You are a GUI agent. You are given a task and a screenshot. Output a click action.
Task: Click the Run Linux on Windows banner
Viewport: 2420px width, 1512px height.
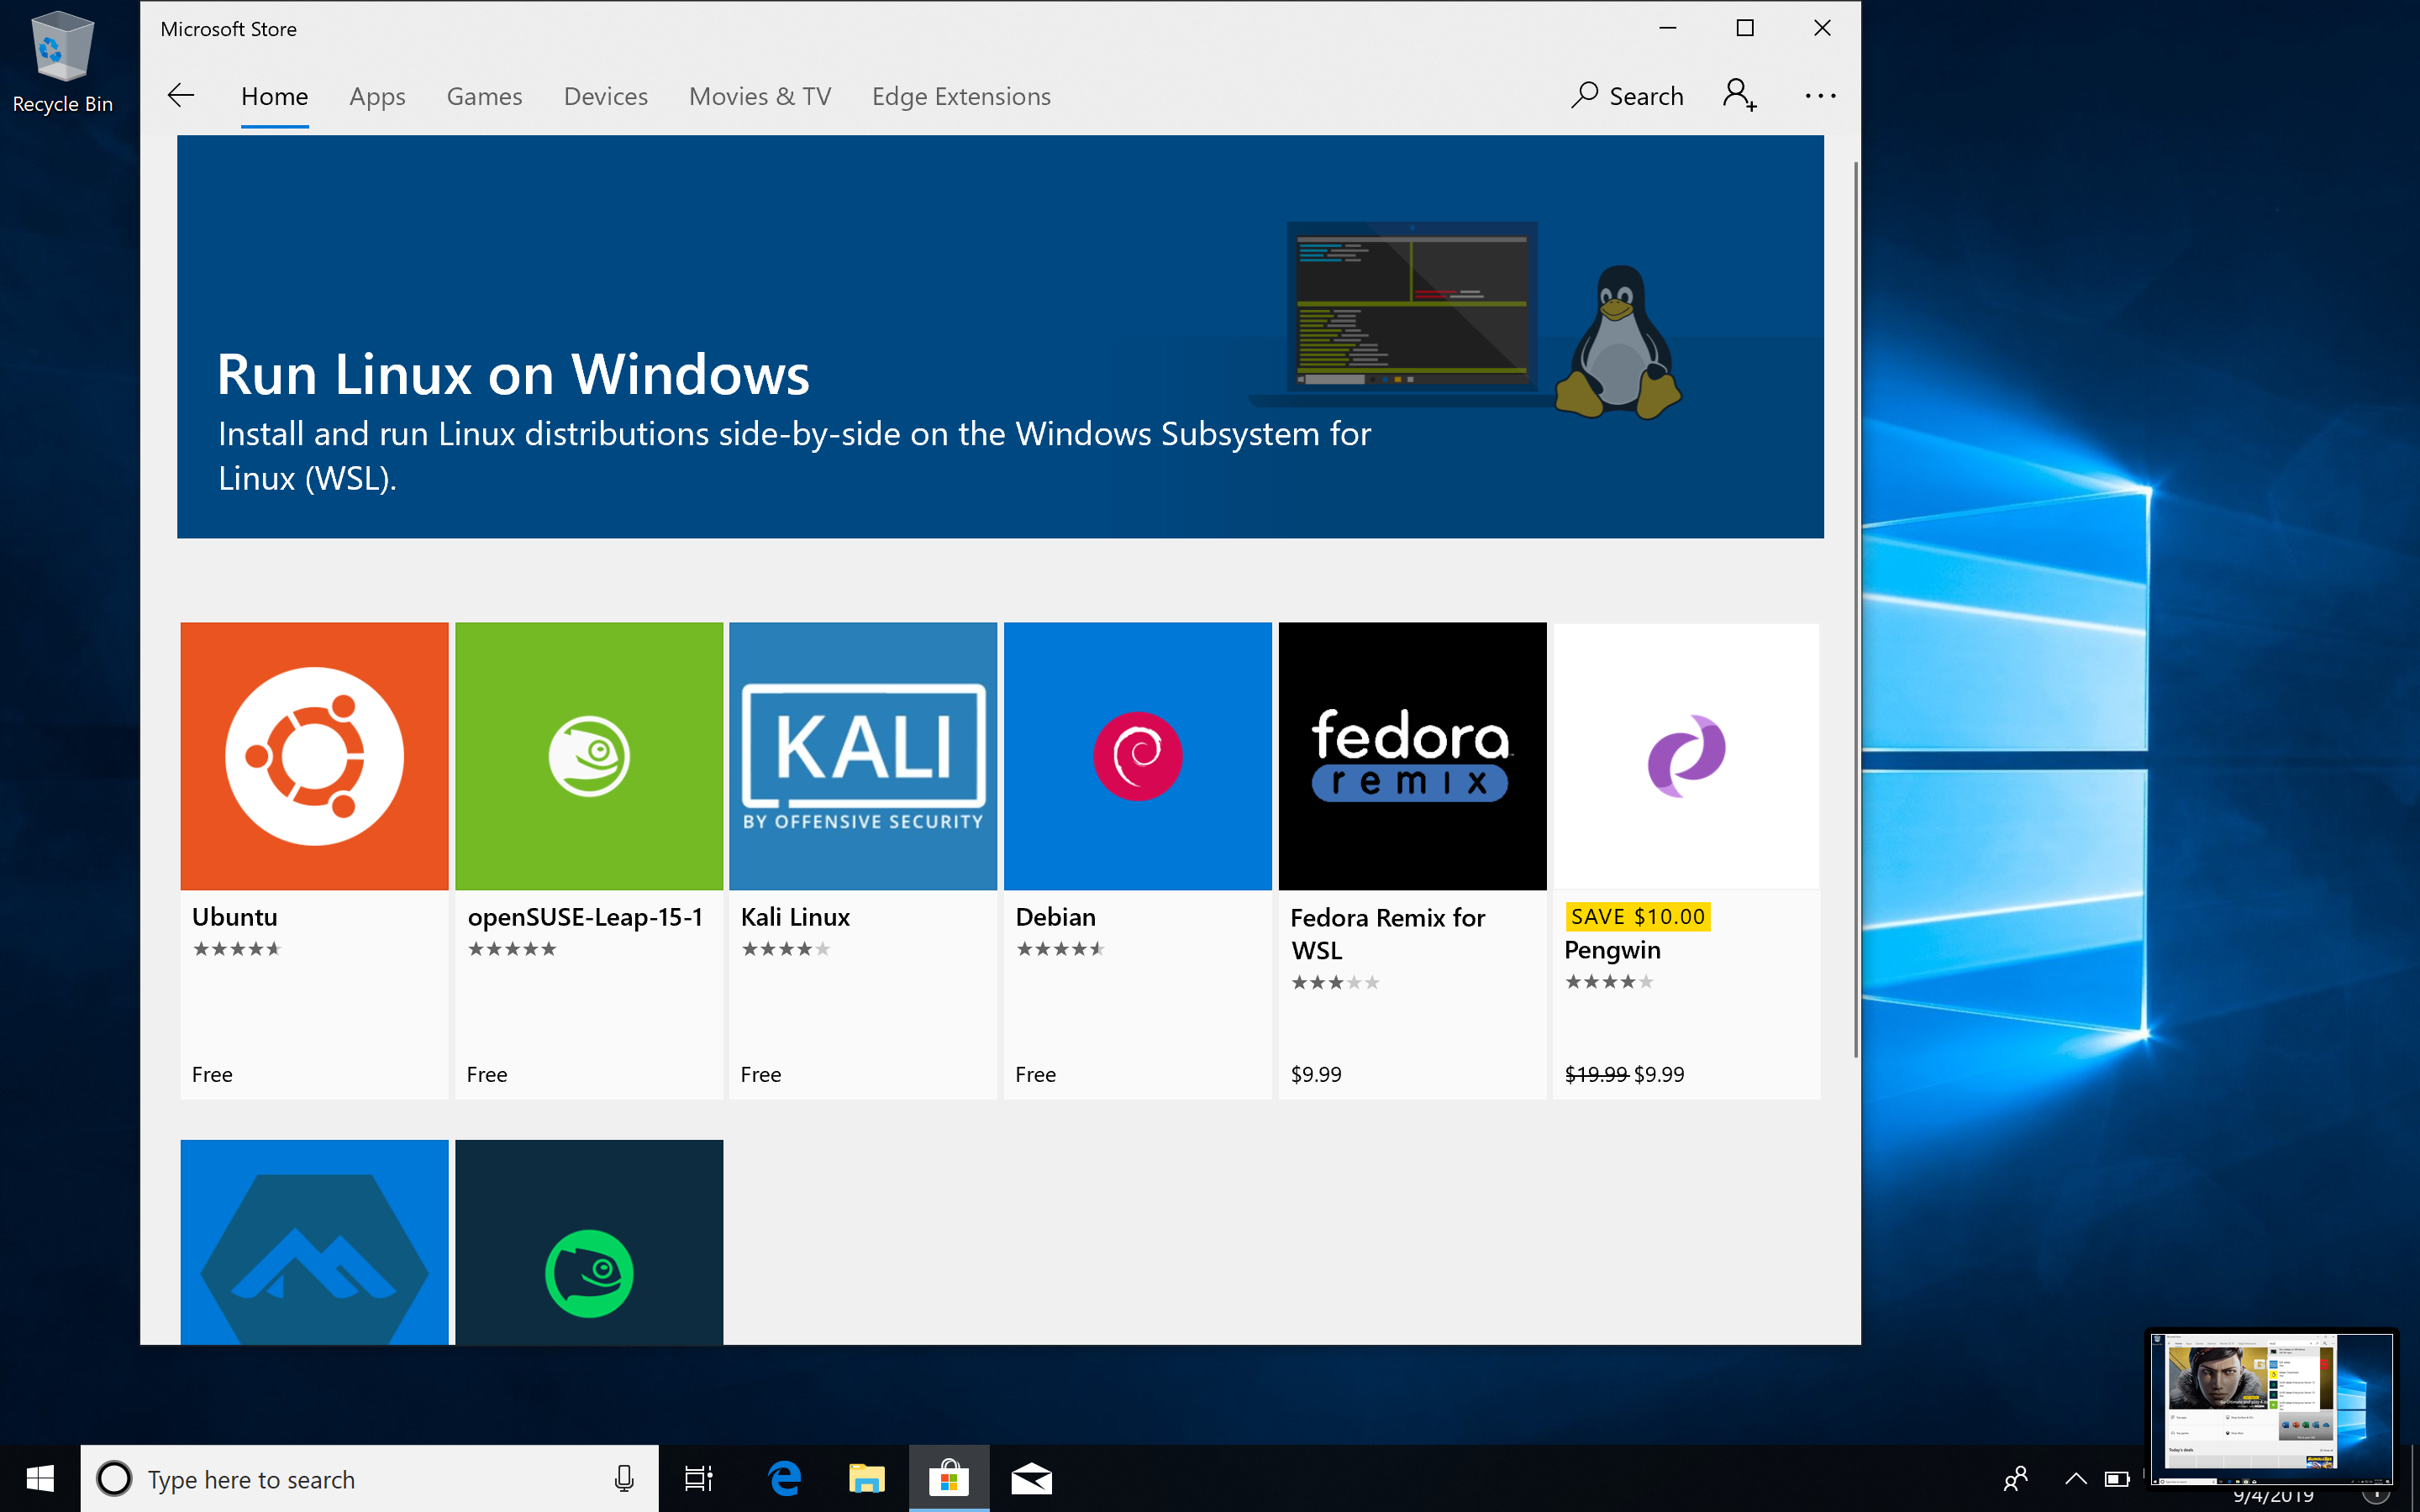(x=1000, y=337)
